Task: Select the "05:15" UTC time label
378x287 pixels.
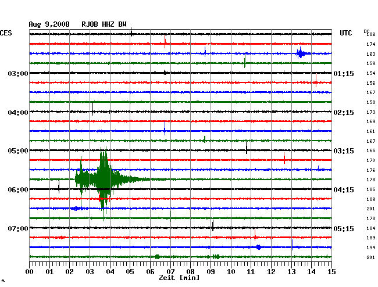Action: pos(344,228)
